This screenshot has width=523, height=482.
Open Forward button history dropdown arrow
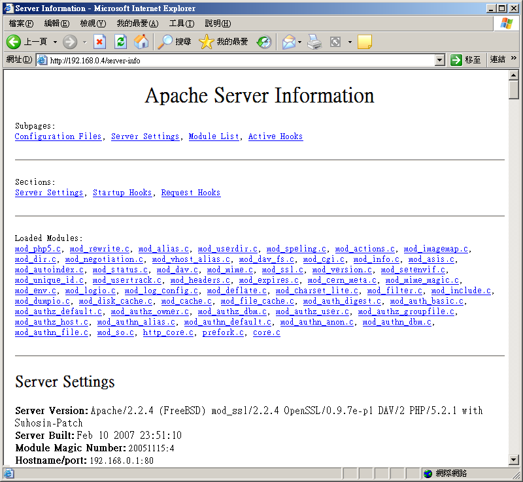pyautogui.click(x=84, y=42)
